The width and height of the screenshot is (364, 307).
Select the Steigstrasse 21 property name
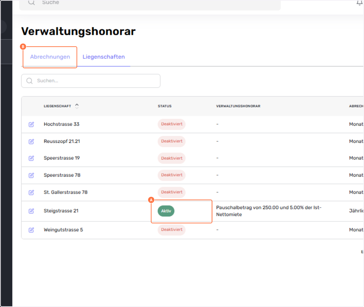click(x=61, y=211)
